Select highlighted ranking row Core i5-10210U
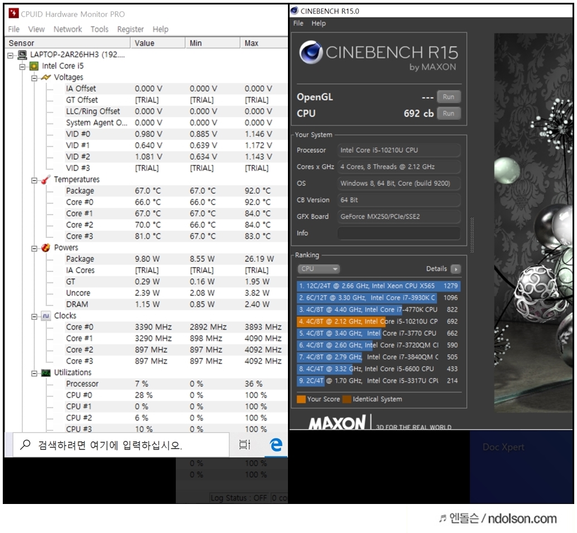Screen dimensions: 577x533 tap(378, 321)
